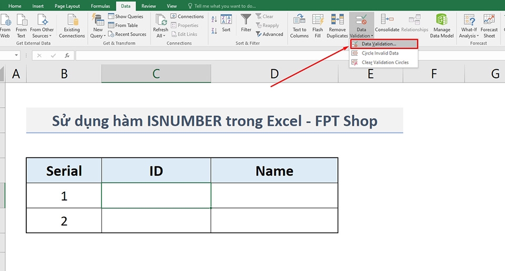Select column D header
Image resolution: width=505 pixels, height=271 pixels.
(275, 74)
